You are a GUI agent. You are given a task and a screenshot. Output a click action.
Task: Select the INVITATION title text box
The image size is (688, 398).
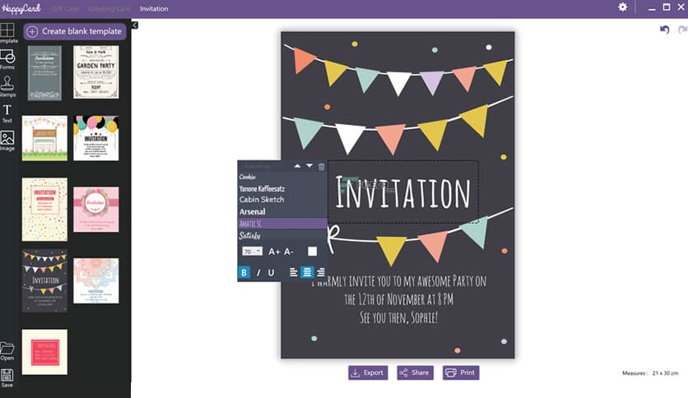pos(402,192)
